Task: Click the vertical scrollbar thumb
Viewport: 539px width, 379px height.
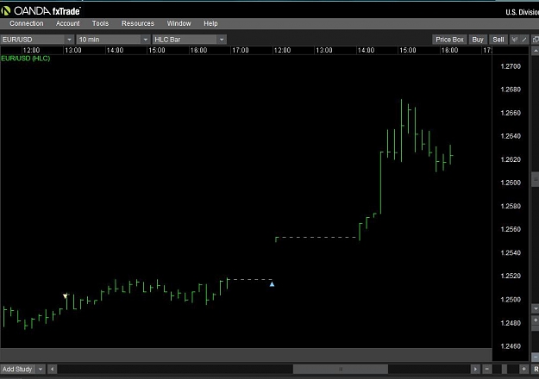Action: 536,179
